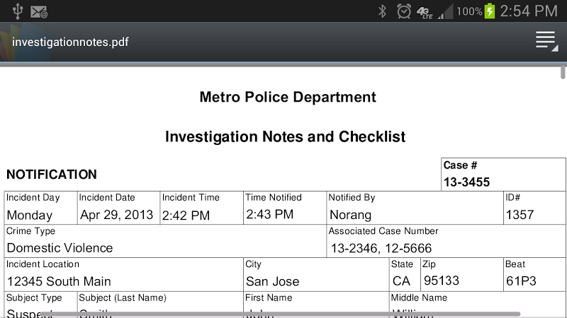Tap the signal strength bars icon
This screenshot has width=567, height=318.
pos(445,12)
